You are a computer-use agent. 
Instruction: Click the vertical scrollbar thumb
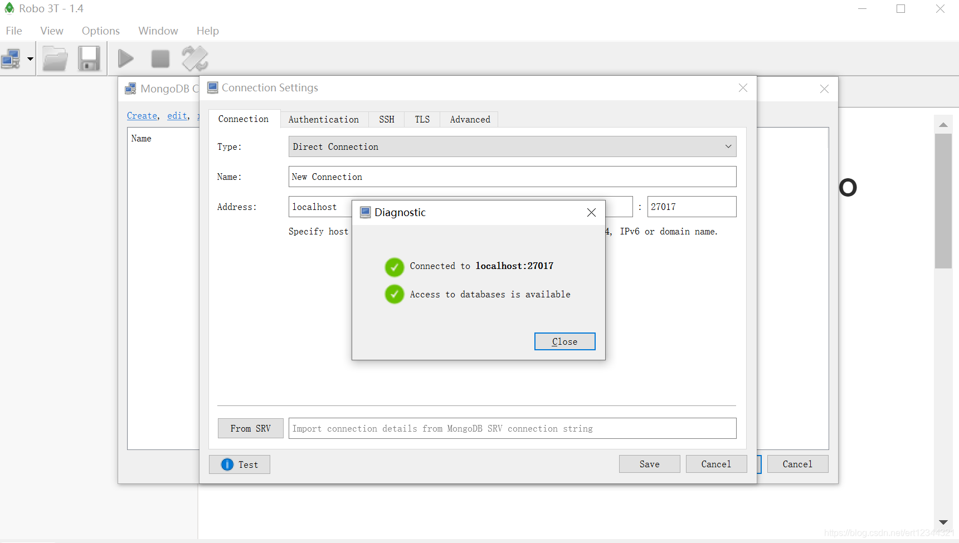(943, 201)
